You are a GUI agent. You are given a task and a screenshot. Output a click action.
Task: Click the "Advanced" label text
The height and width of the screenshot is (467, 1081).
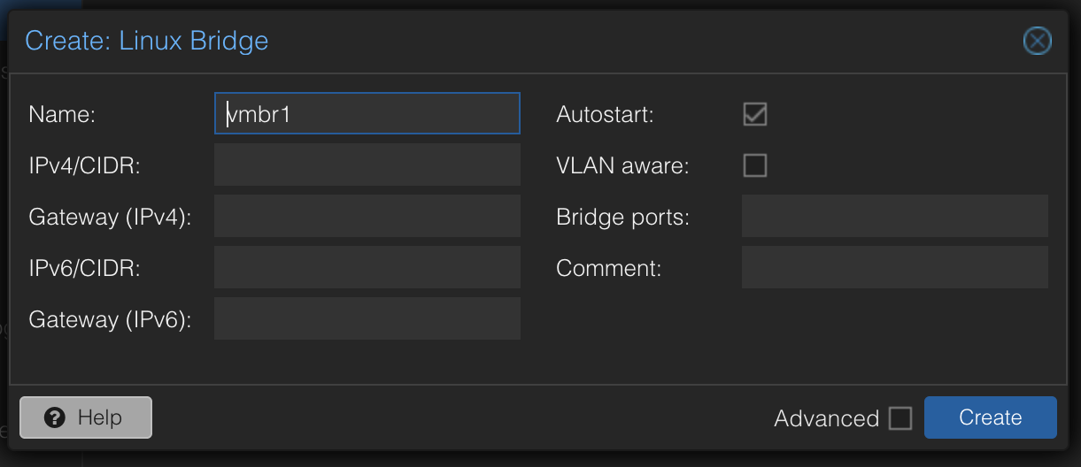(x=826, y=418)
